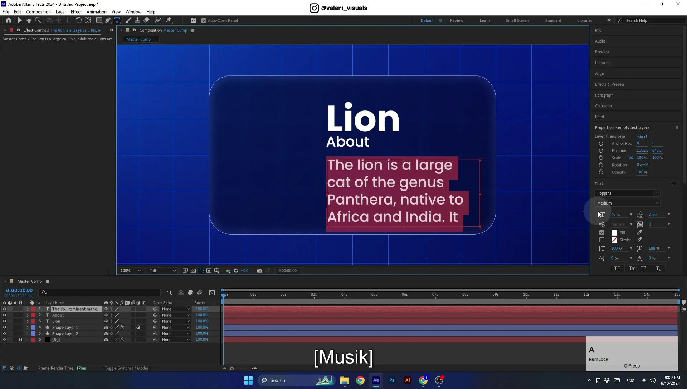Click the timeline zoom slider handle

(x=232, y=369)
